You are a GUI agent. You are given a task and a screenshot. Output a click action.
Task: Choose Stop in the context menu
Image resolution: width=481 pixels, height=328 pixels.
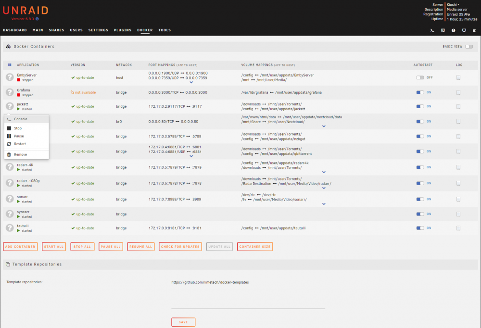coord(26,128)
